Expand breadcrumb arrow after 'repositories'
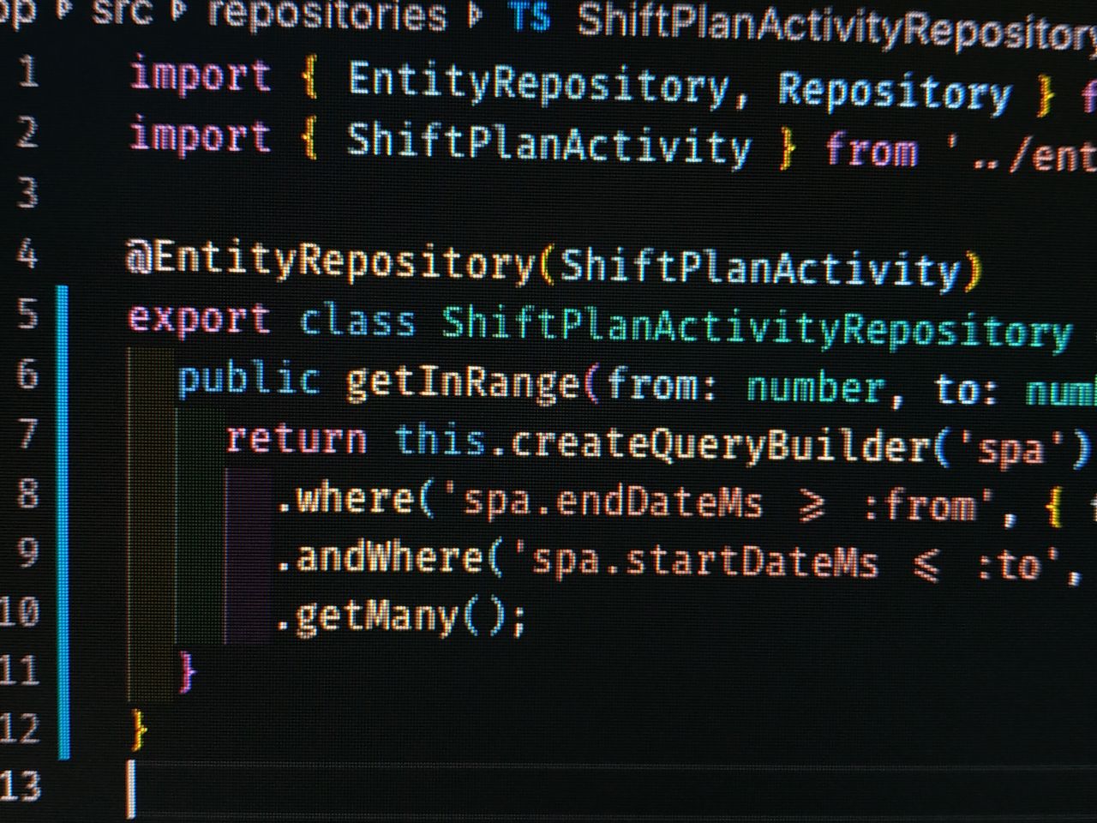Image resolution: width=1097 pixels, height=823 pixels. click(x=476, y=15)
